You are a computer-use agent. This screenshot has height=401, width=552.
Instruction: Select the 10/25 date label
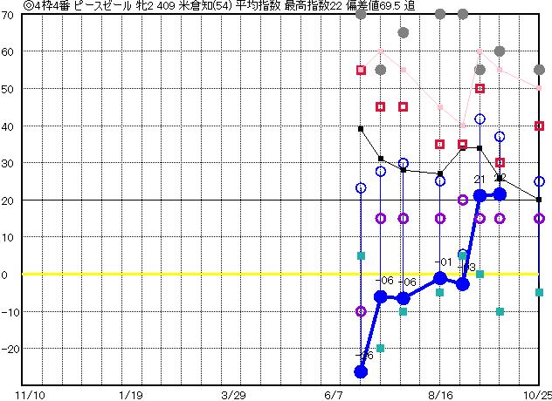(x=537, y=394)
